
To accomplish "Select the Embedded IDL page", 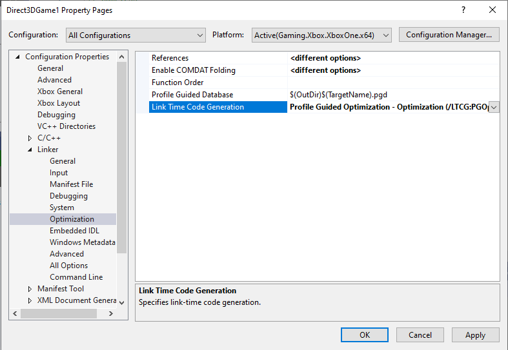I will pyautogui.click(x=74, y=231).
